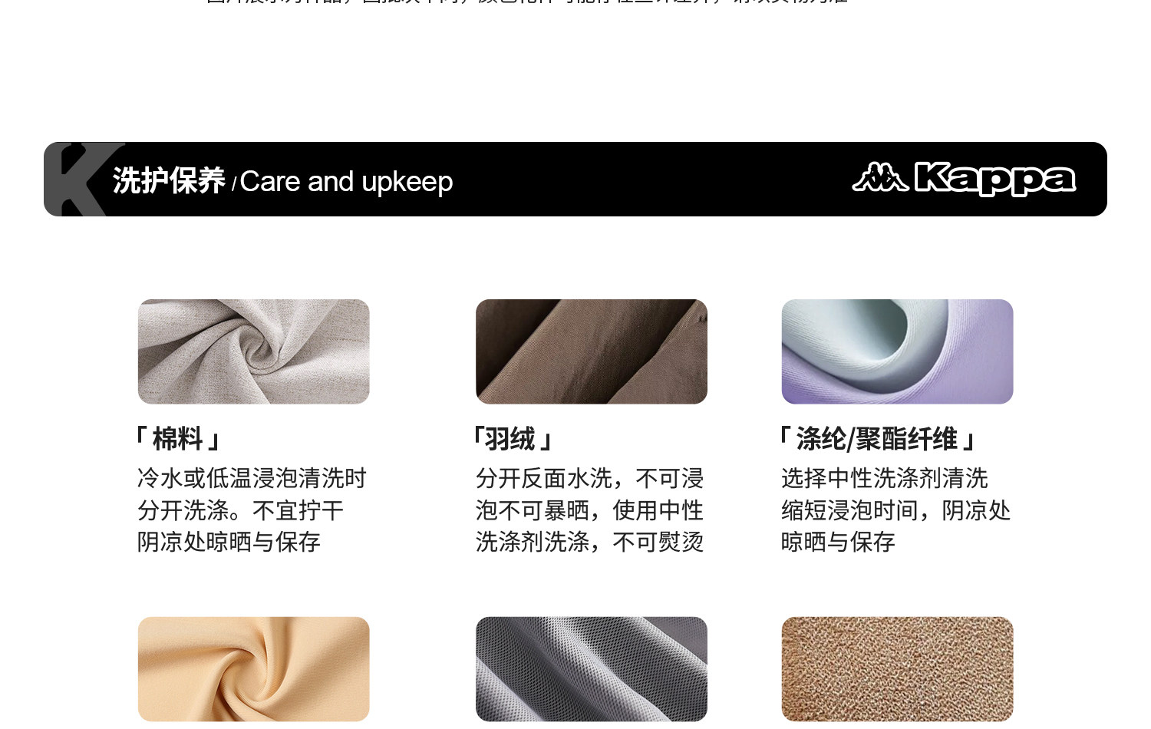Open the tan textured wool image
The width and height of the screenshot is (1151, 729).
tap(898, 669)
